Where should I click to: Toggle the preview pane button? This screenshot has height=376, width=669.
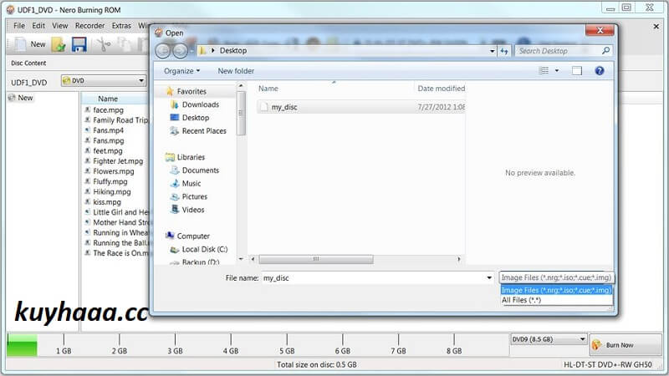click(x=577, y=71)
